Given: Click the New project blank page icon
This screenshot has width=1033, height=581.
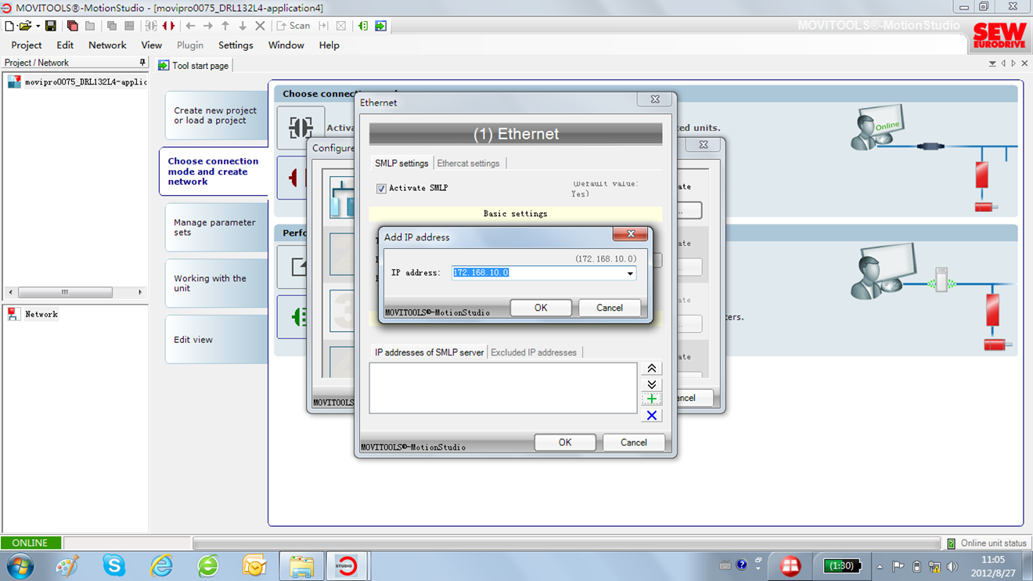Looking at the screenshot, I should coord(9,26).
